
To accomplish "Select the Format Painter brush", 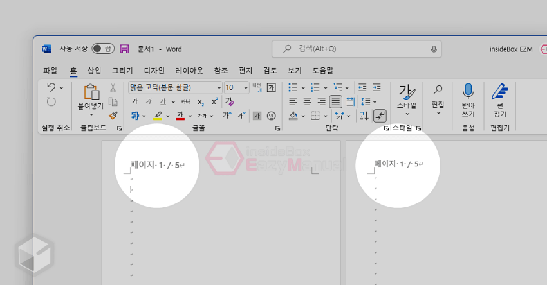I will click(113, 116).
